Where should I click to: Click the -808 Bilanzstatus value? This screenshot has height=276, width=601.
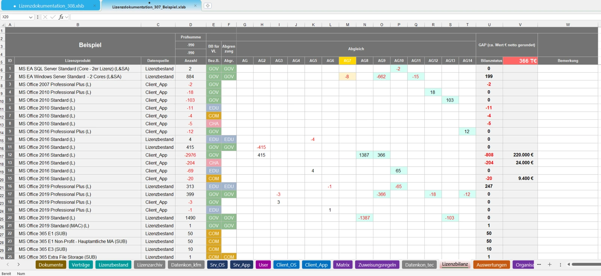coord(489,155)
